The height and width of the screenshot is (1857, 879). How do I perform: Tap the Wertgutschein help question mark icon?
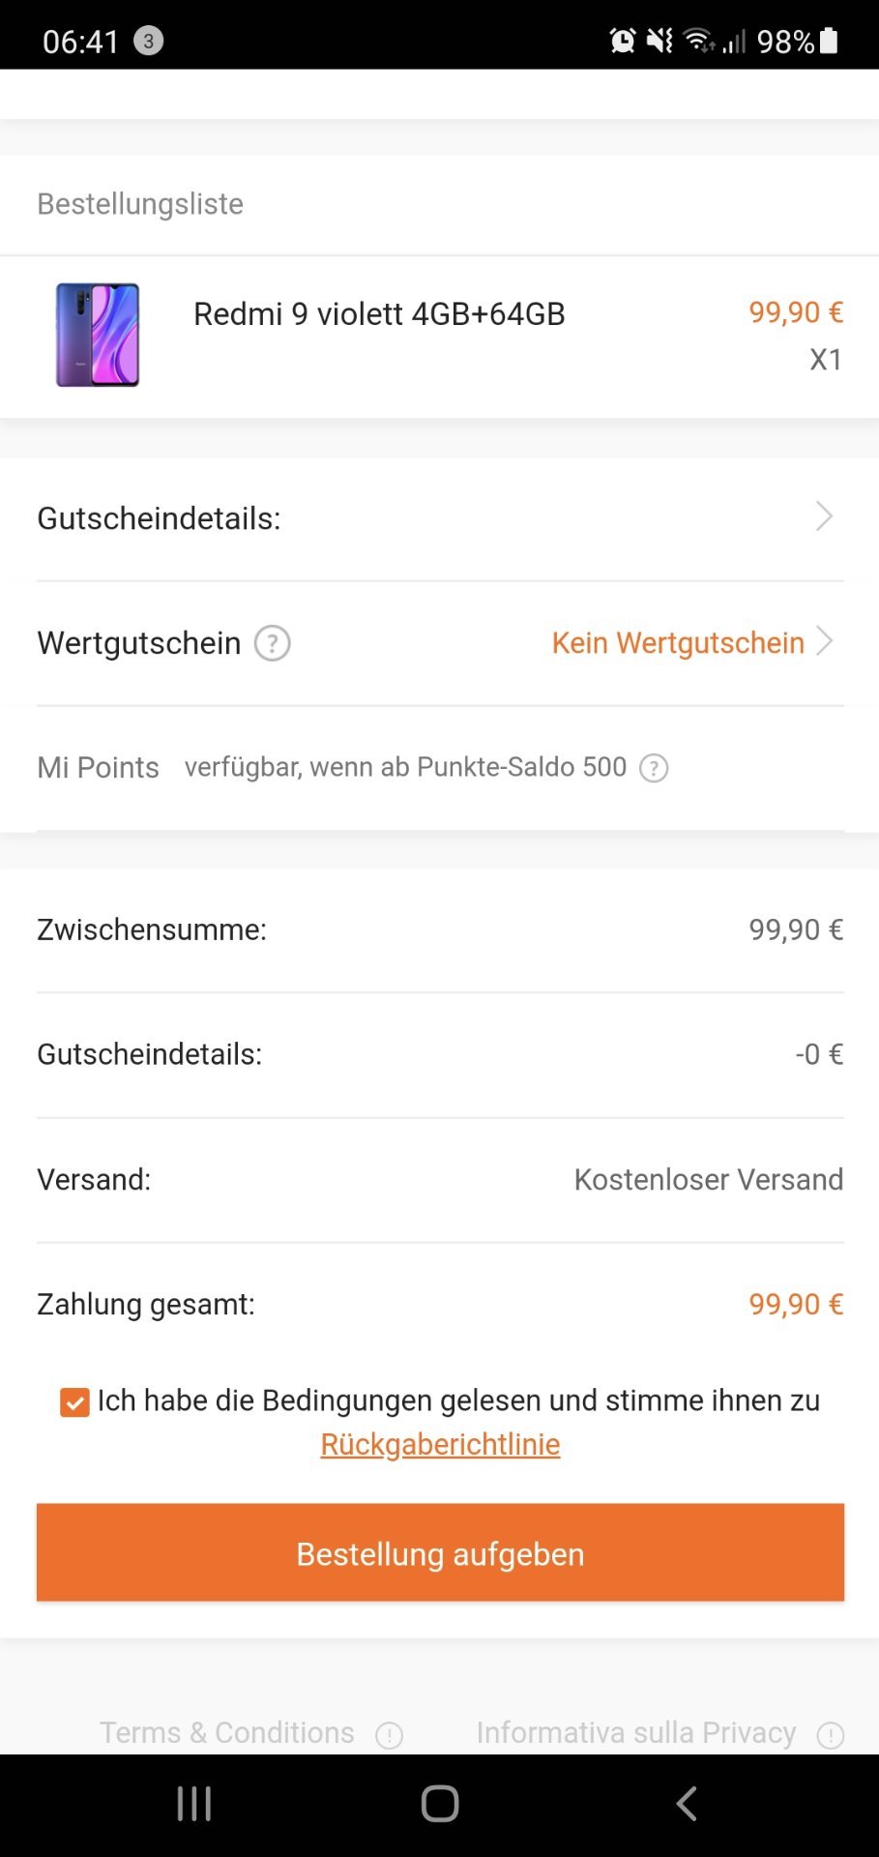click(x=272, y=643)
